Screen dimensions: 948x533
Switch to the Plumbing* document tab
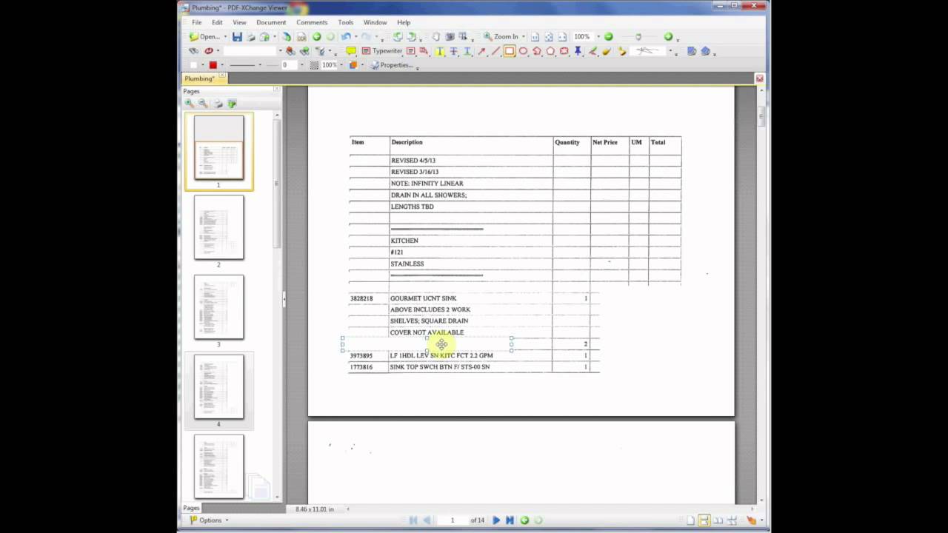(x=200, y=78)
